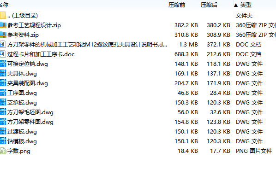Click the parent directory folder icon

[x=3, y=16]
